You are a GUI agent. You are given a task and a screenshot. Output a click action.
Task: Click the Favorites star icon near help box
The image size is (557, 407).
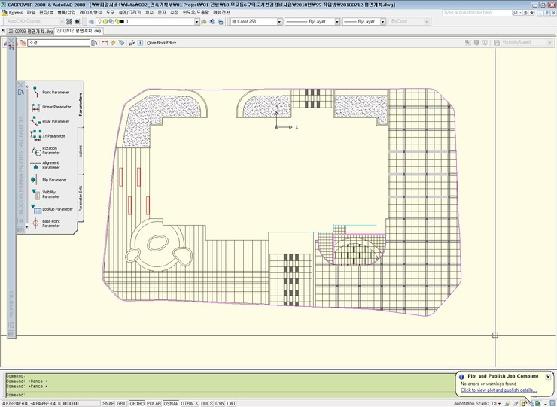pyautogui.click(x=531, y=13)
